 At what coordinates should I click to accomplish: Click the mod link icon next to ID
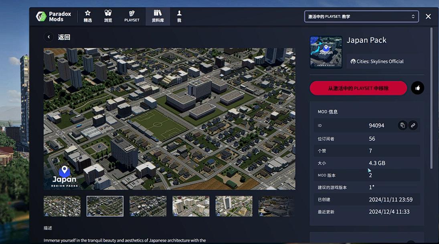tap(413, 125)
